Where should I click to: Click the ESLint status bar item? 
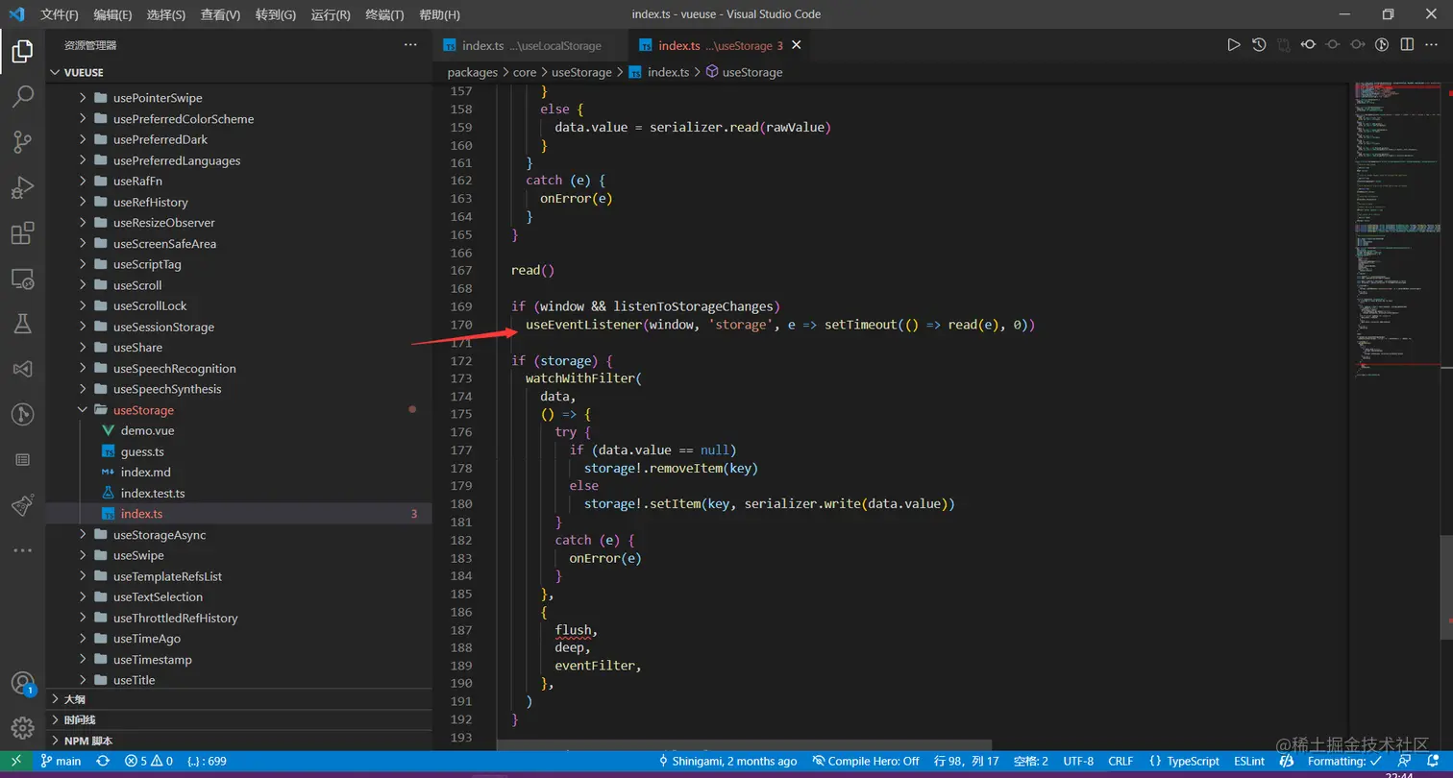(1251, 761)
